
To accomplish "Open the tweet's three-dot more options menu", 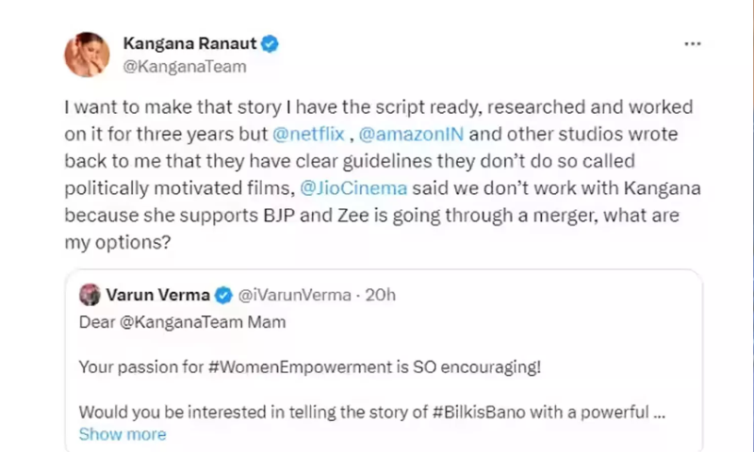I will click(x=692, y=44).
